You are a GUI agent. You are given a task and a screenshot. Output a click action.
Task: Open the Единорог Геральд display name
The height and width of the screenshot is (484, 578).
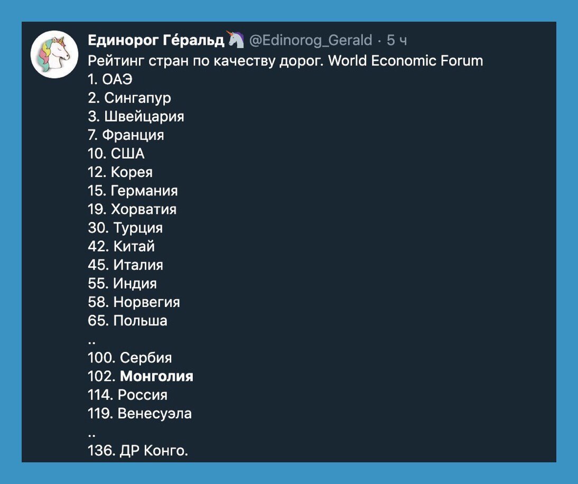click(x=156, y=40)
